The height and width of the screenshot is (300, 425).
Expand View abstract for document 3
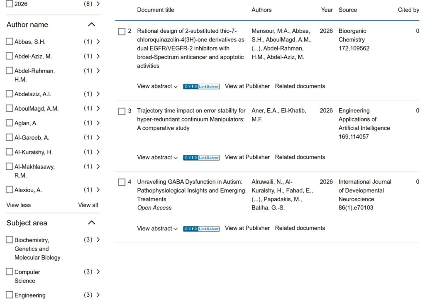[x=157, y=157]
